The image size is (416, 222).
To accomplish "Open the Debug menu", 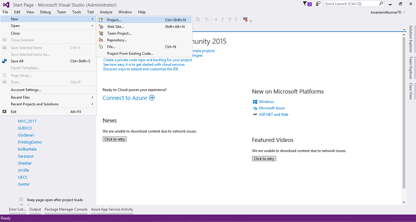I will [45, 12].
